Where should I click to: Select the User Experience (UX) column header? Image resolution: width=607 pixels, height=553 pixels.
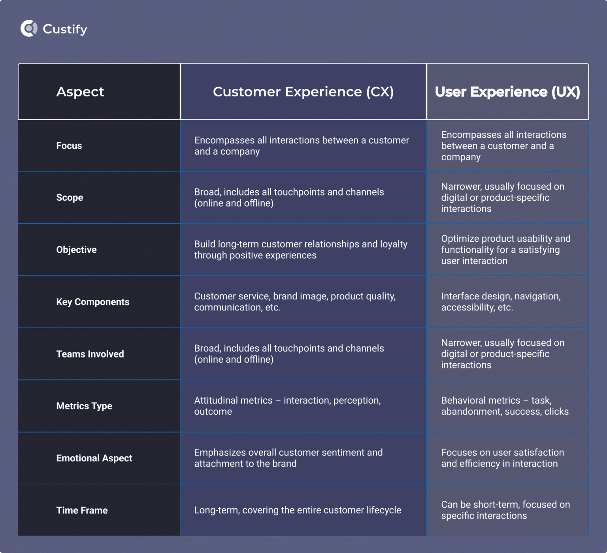point(507,91)
